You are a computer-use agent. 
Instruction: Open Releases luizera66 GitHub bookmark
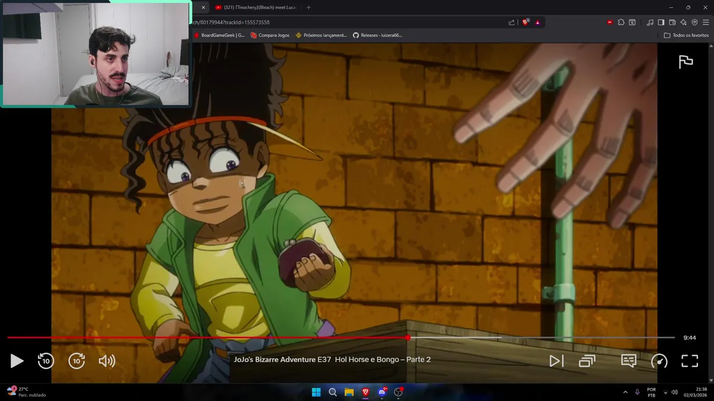click(x=378, y=35)
